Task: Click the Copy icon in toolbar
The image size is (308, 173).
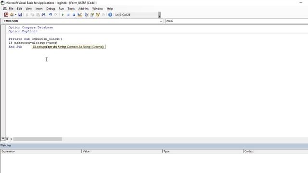Action: coord(32,15)
